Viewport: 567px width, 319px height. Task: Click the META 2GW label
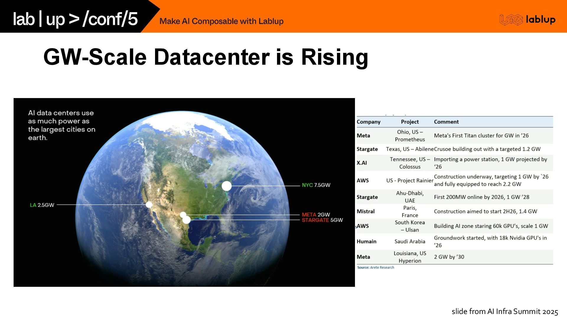316,214
